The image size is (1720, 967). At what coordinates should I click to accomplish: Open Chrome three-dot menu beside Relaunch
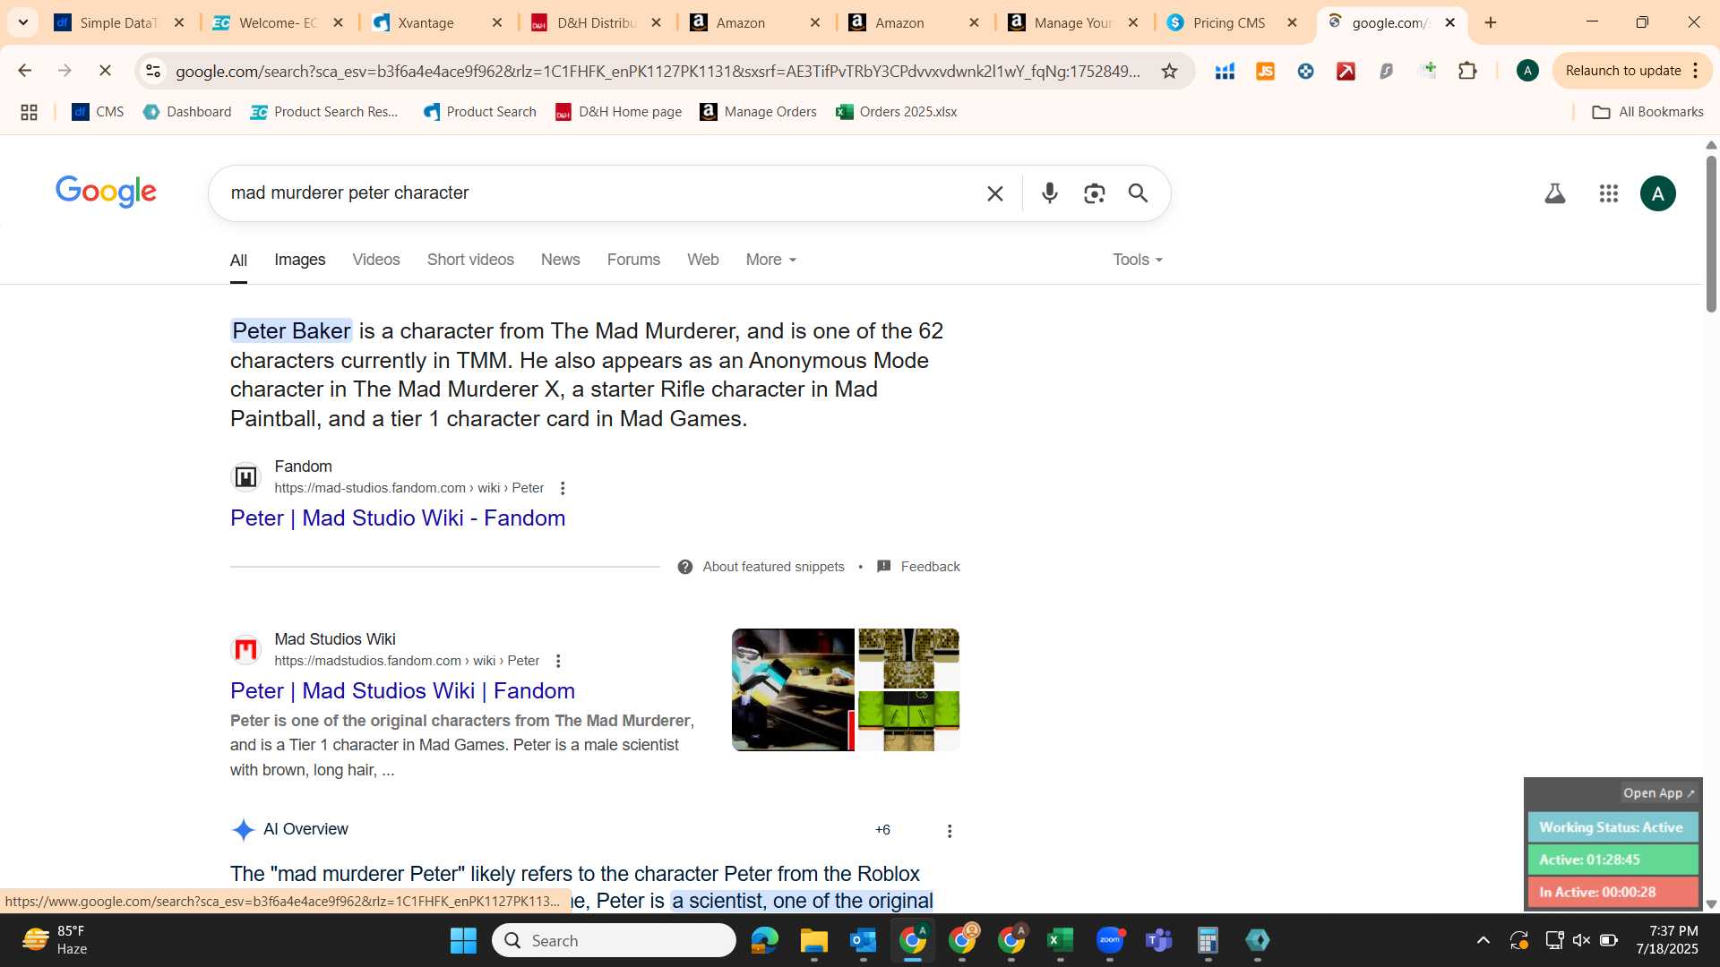[1695, 71]
